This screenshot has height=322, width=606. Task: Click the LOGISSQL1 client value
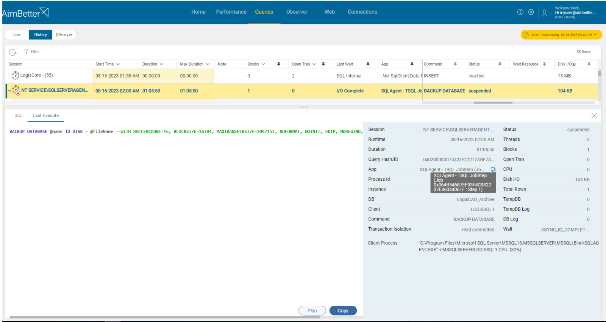pyautogui.click(x=483, y=209)
